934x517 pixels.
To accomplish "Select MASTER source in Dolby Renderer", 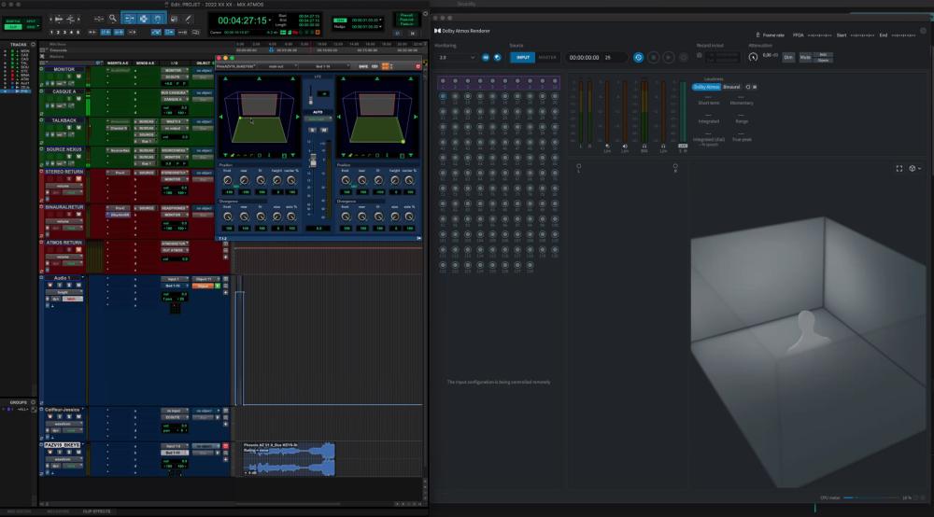I will click(x=546, y=58).
